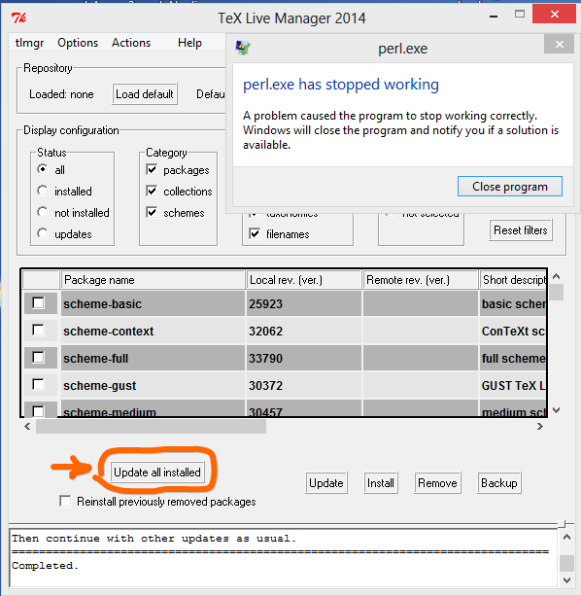Viewport: 581px width, 596px height.
Task: Maximize the TeX Live Manager window
Action: (520, 15)
